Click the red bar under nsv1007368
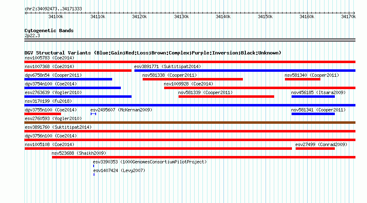 tap(78, 71)
